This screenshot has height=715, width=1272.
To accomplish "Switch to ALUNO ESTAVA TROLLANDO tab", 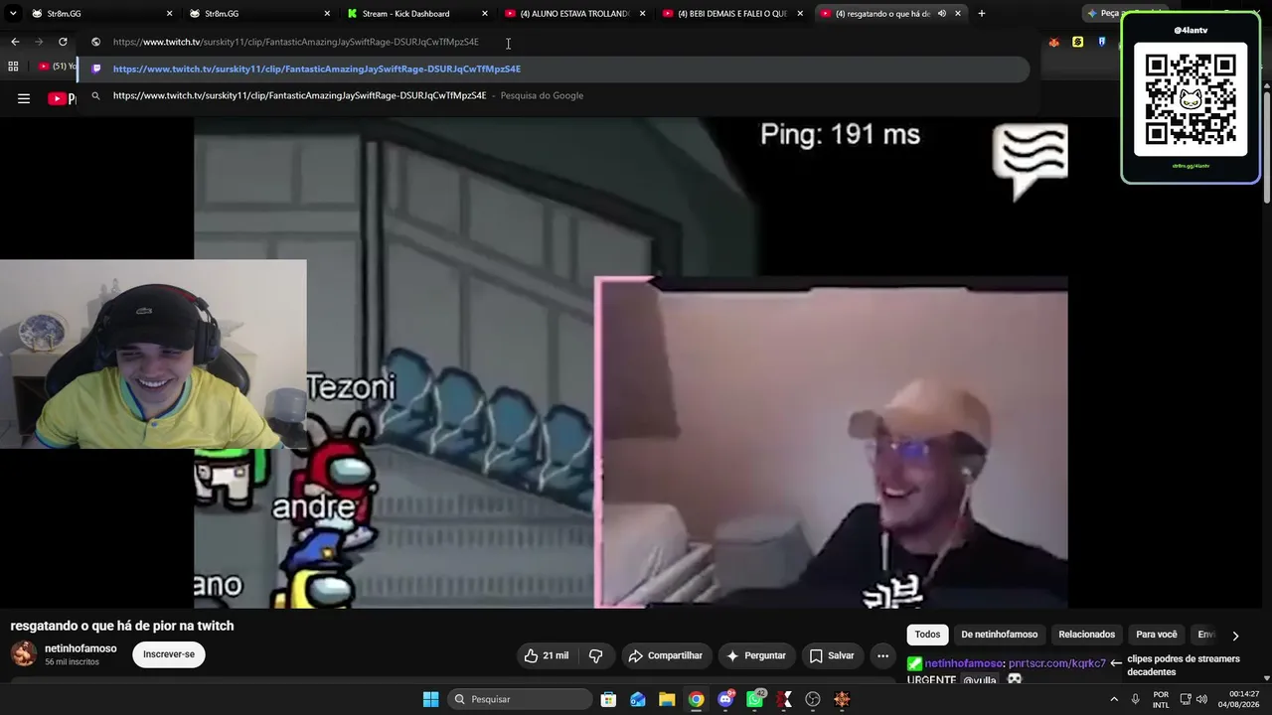I will coord(574,13).
